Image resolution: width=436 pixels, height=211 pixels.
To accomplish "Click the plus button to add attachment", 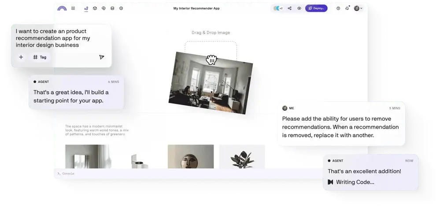I will (x=21, y=57).
